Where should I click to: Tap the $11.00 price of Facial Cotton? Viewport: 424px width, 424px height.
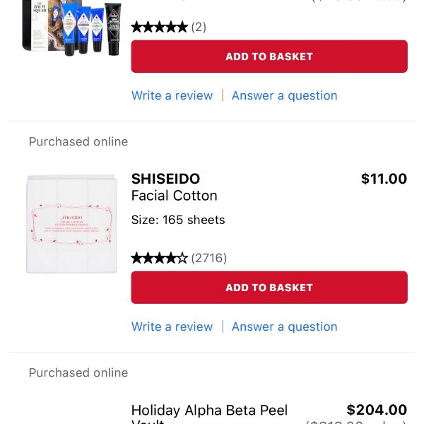384,179
